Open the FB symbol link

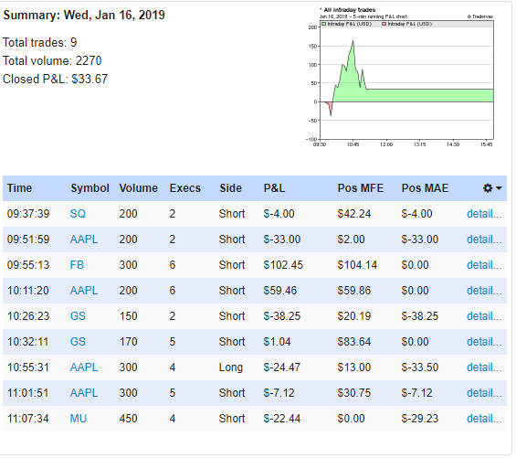click(x=77, y=265)
